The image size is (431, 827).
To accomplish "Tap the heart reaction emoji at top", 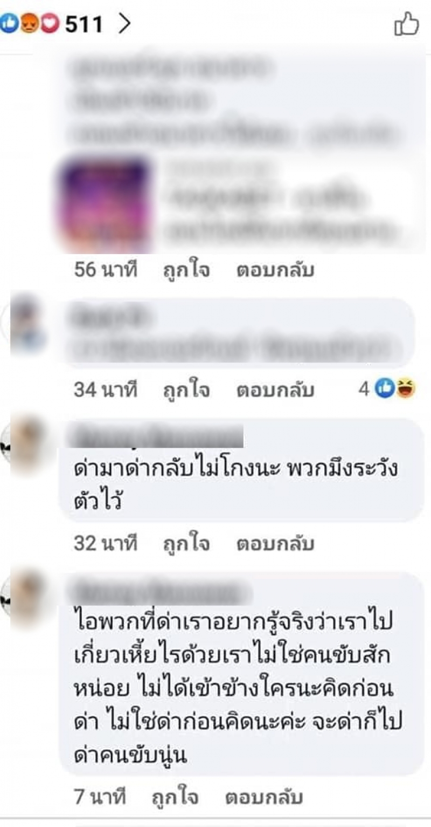I will pyautogui.click(x=49, y=24).
